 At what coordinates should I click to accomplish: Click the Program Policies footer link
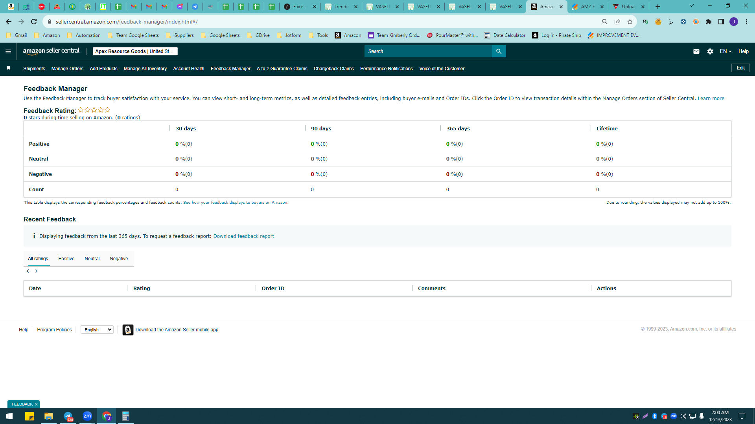click(x=55, y=330)
